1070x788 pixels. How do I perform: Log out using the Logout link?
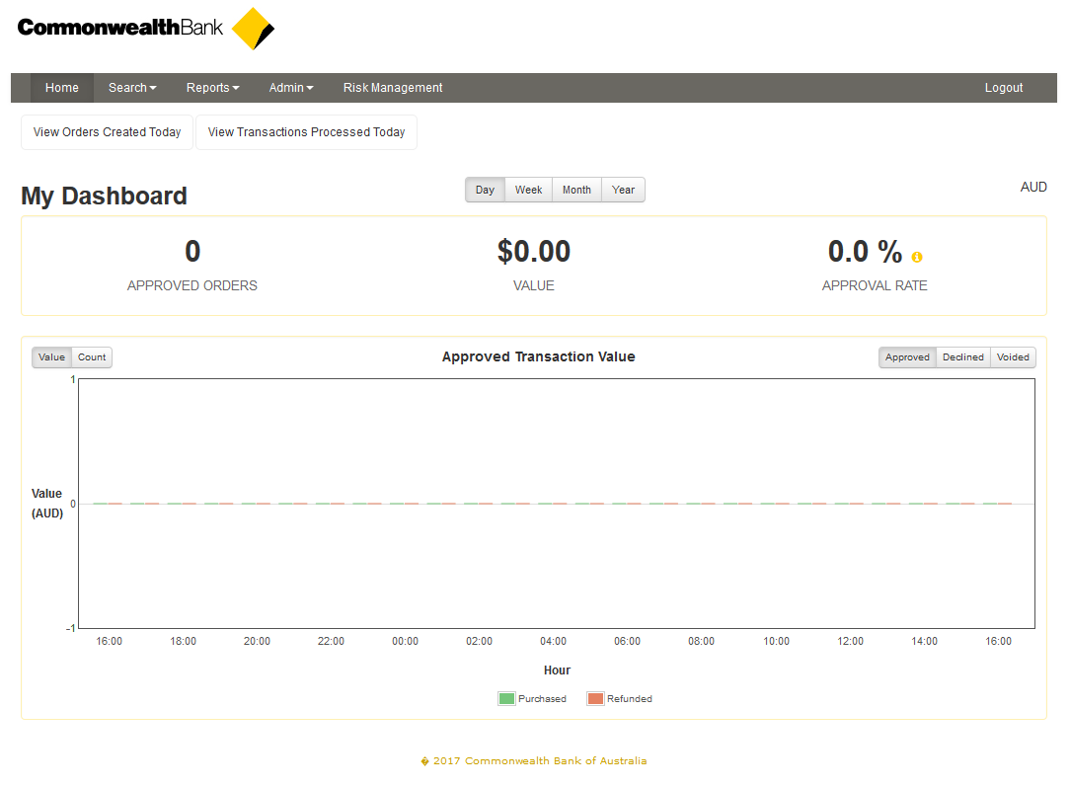click(1004, 88)
